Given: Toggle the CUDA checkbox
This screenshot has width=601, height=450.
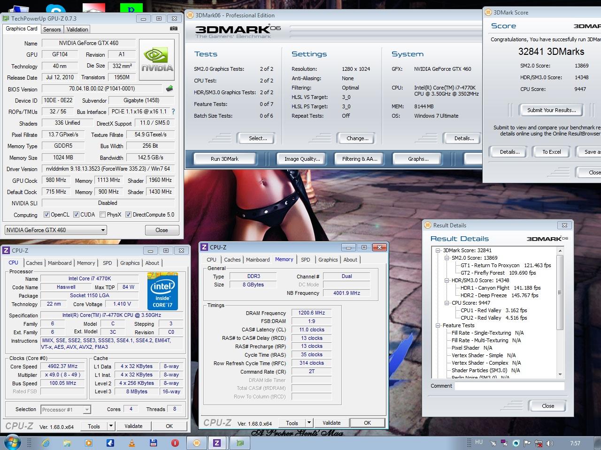Looking at the screenshot, I should [x=76, y=215].
